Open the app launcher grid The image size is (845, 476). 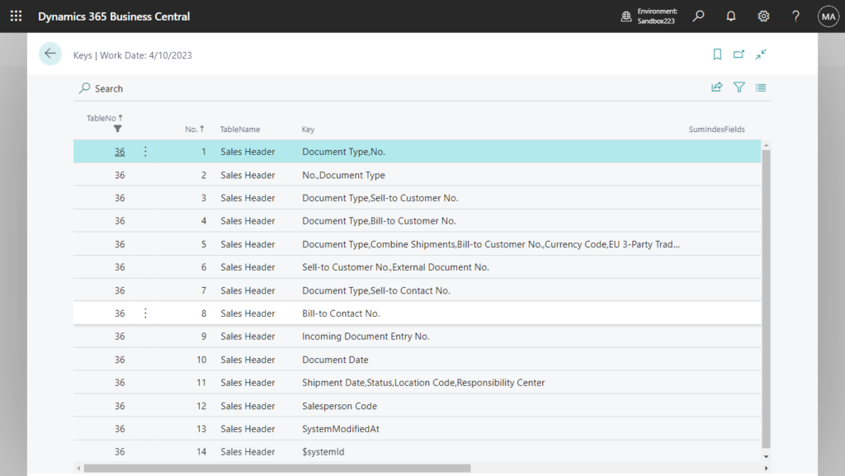pos(16,16)
